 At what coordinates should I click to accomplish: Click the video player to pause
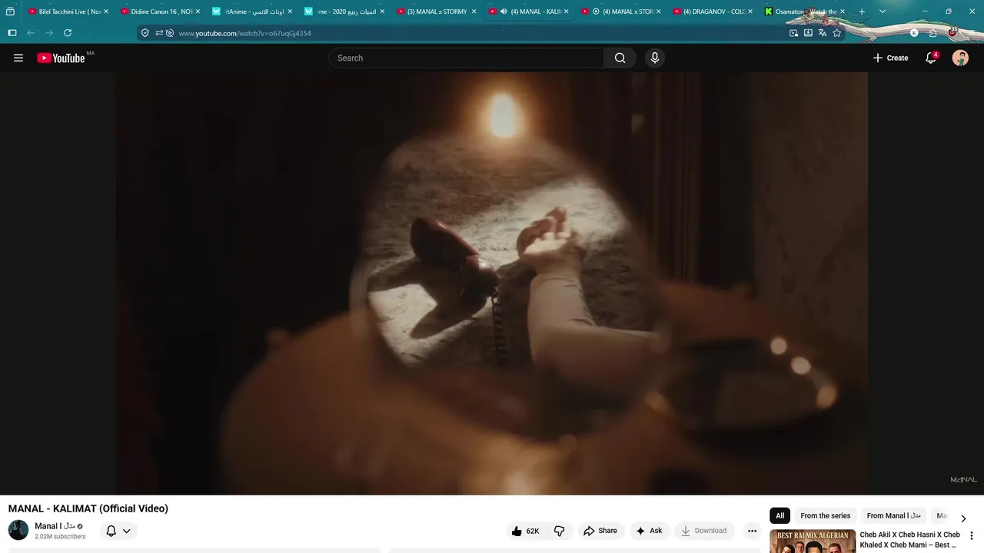click(x=492, y=283)
